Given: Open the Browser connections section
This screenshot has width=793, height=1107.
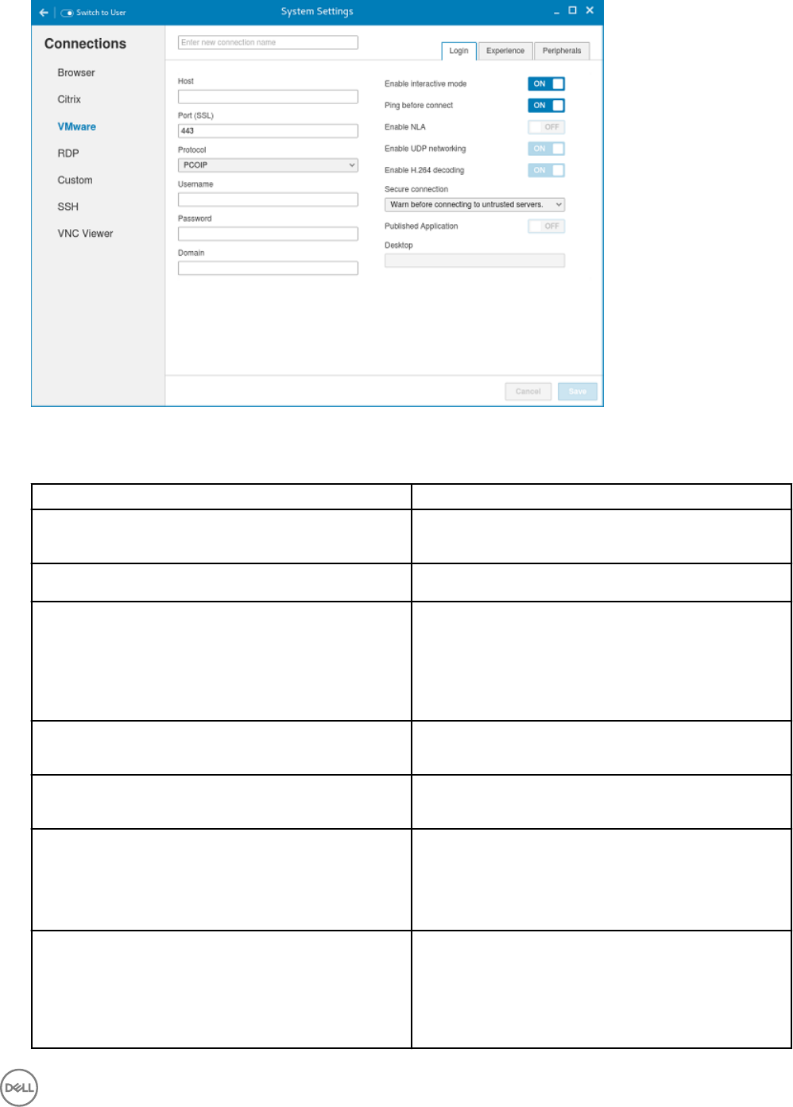Looking at the screenshot, I should (x=76, y=72).
